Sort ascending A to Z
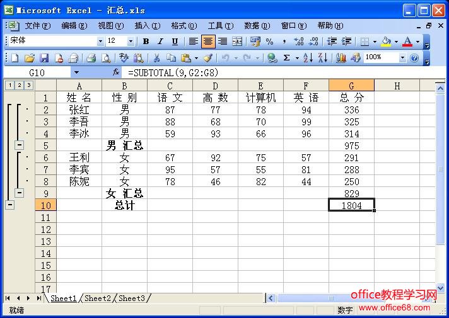 pos(308,58)
